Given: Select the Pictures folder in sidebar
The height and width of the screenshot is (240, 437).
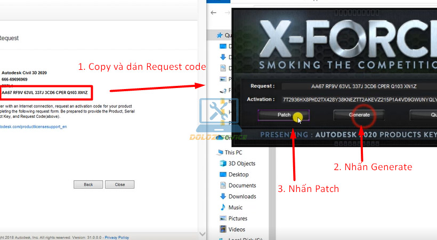Looking at the screenshot, I should (x=238, y=218).
